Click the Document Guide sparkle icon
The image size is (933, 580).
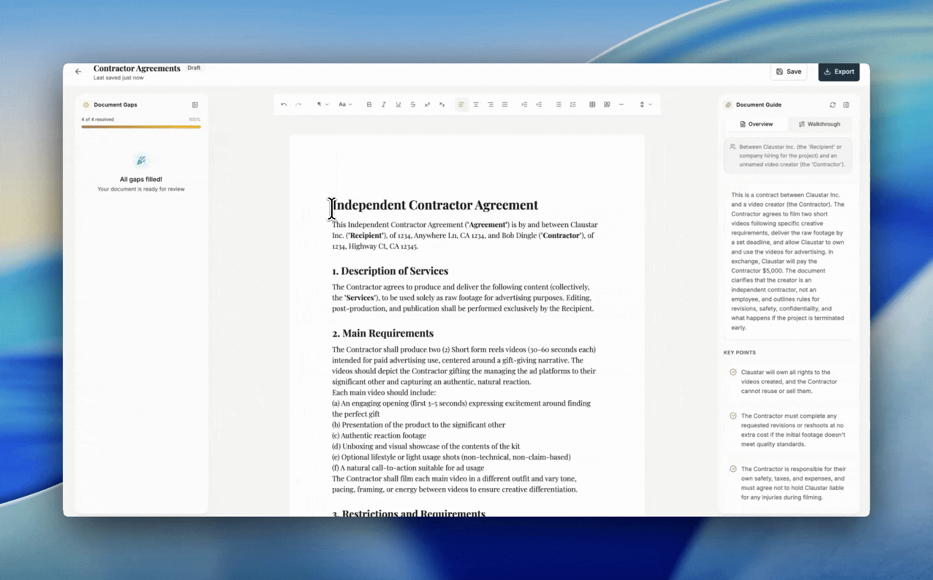[728, 105]
